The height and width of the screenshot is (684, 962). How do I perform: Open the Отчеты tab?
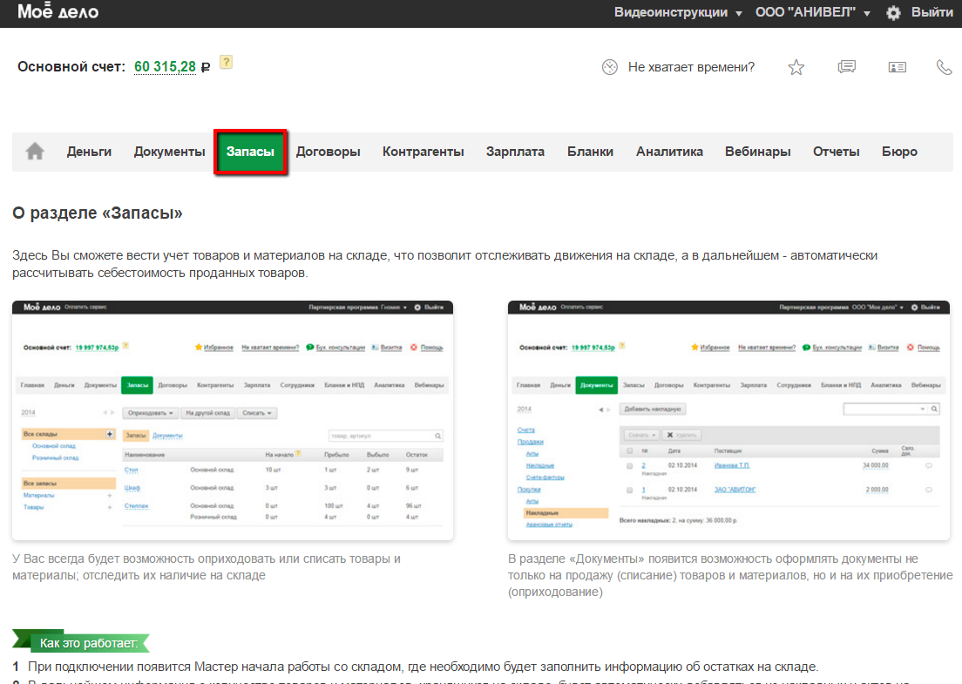[837, 152]
